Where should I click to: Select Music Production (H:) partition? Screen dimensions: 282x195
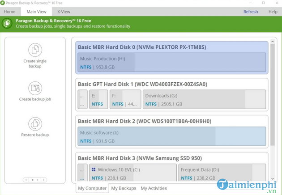click(x=172, y=62)
